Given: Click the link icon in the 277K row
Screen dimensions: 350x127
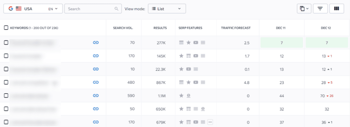Looking at the screenshot, I should (x=96, y=43).
